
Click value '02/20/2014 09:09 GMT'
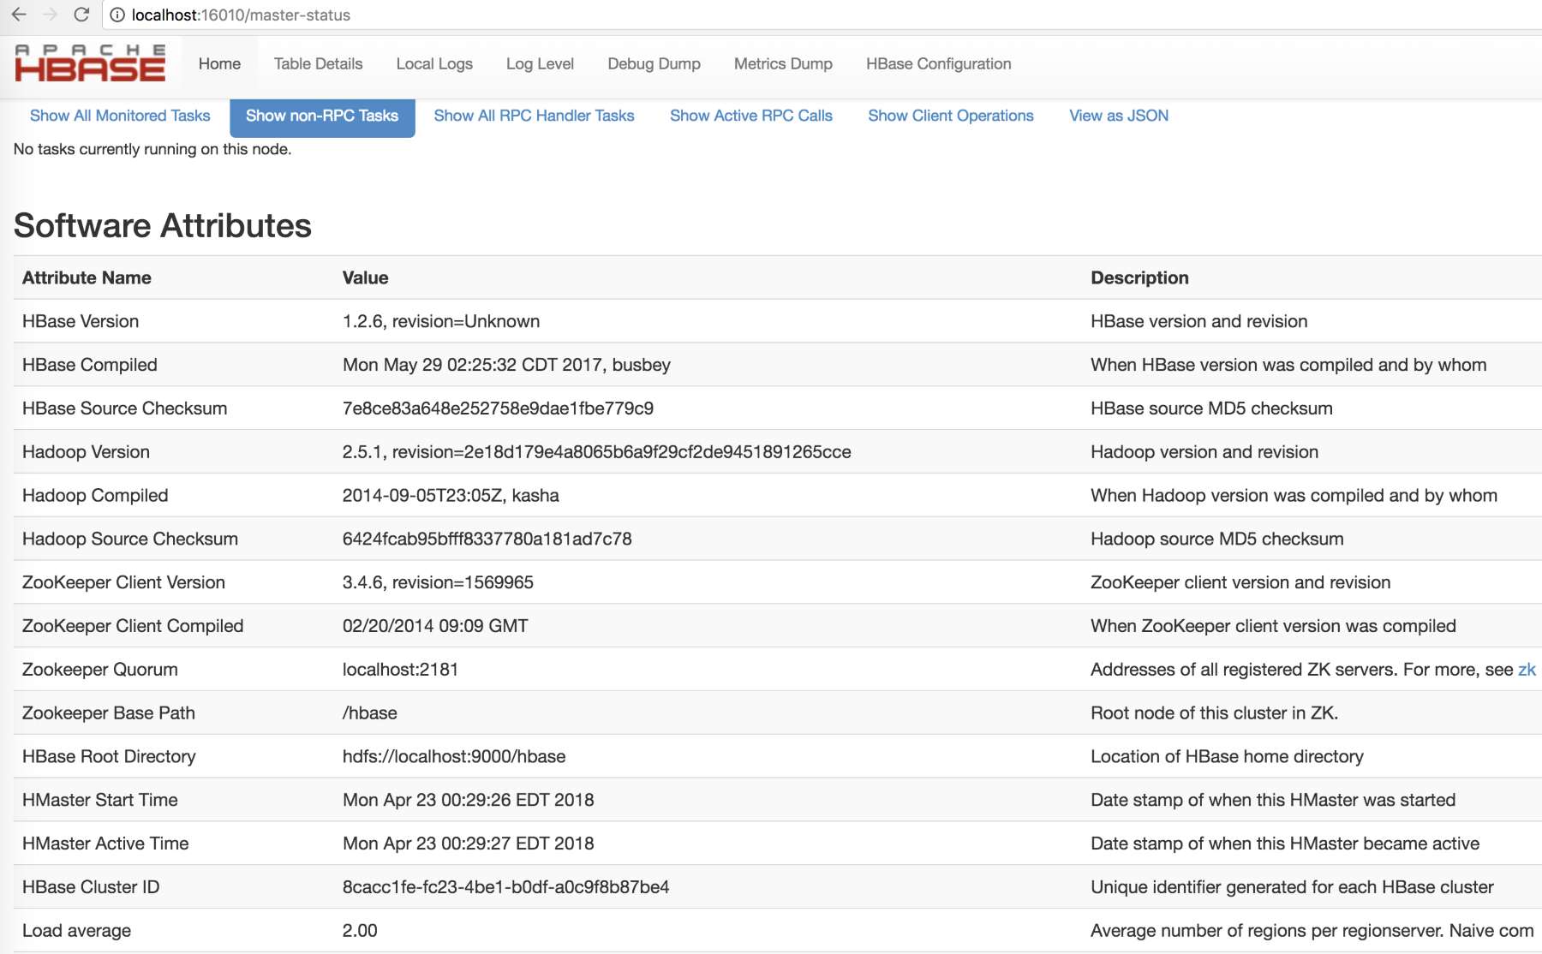(x=435, y=626)
